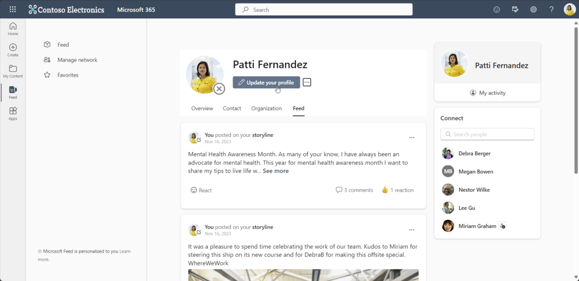Open more options on the first storyline post
This screenshot has height=281, width=579.
[x=412, y=137]
